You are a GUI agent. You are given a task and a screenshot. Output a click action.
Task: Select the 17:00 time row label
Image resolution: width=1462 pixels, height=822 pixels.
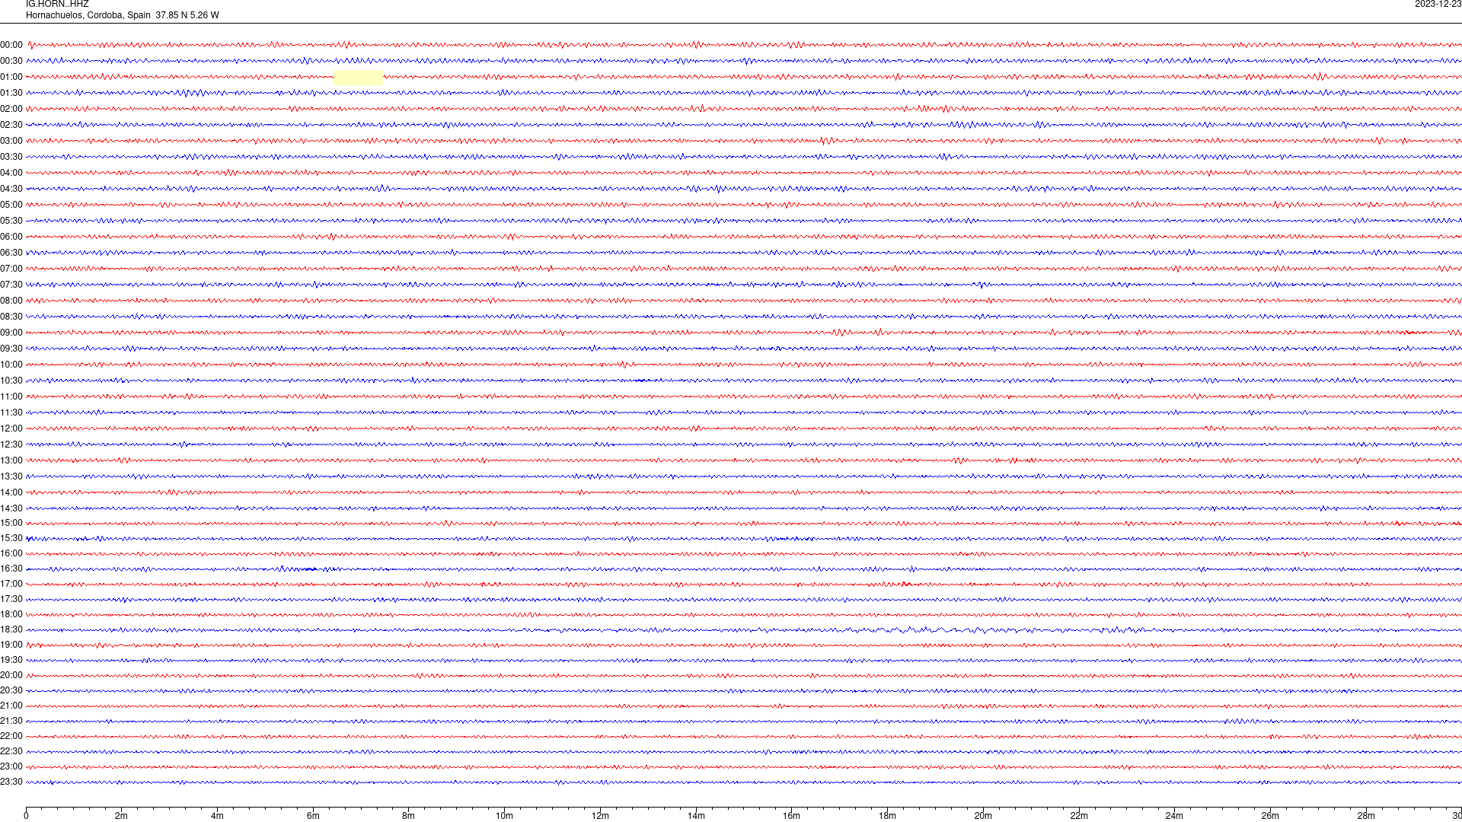(11, 584)
